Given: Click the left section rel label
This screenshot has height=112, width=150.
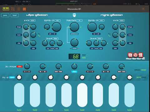Looking at the screenshot, I should (x=54, y=34).
